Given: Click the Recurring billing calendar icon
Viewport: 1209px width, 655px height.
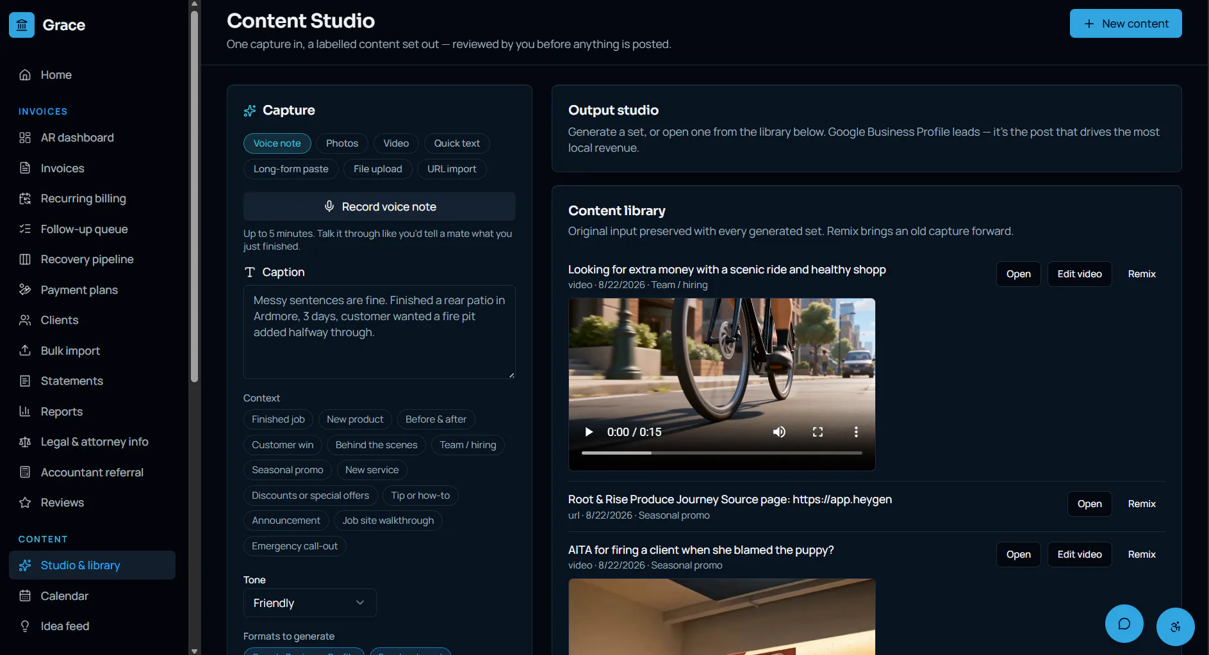Looking at the screenshot, I should [x=25, y=198].
